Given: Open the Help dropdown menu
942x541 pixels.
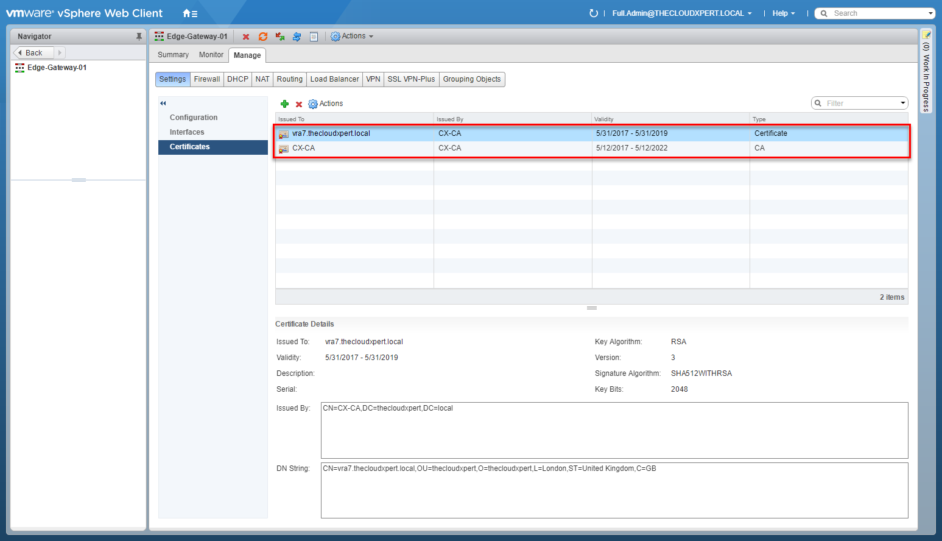Looking at the screenshot, I should coord(783,13).
